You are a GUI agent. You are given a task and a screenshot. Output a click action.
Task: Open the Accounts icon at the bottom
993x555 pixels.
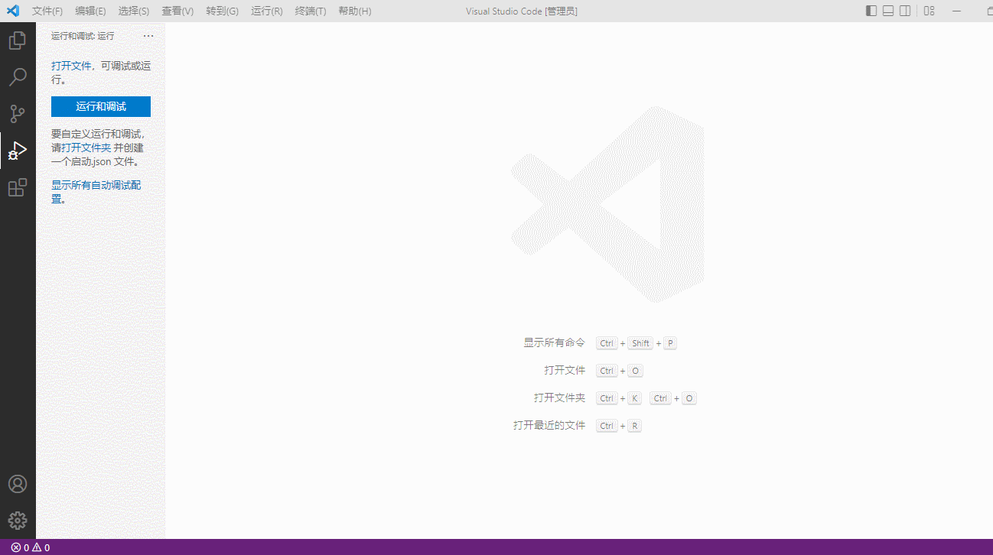click(17, 483)
